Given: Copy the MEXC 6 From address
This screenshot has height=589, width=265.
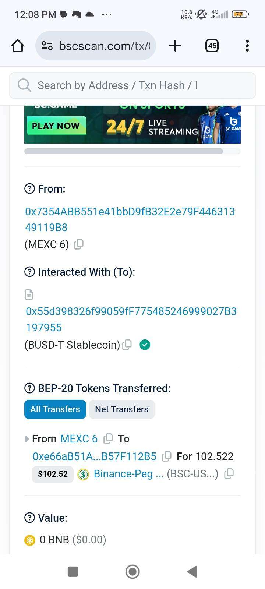Looking at the screenshot, I should click(x=79, y=244).
